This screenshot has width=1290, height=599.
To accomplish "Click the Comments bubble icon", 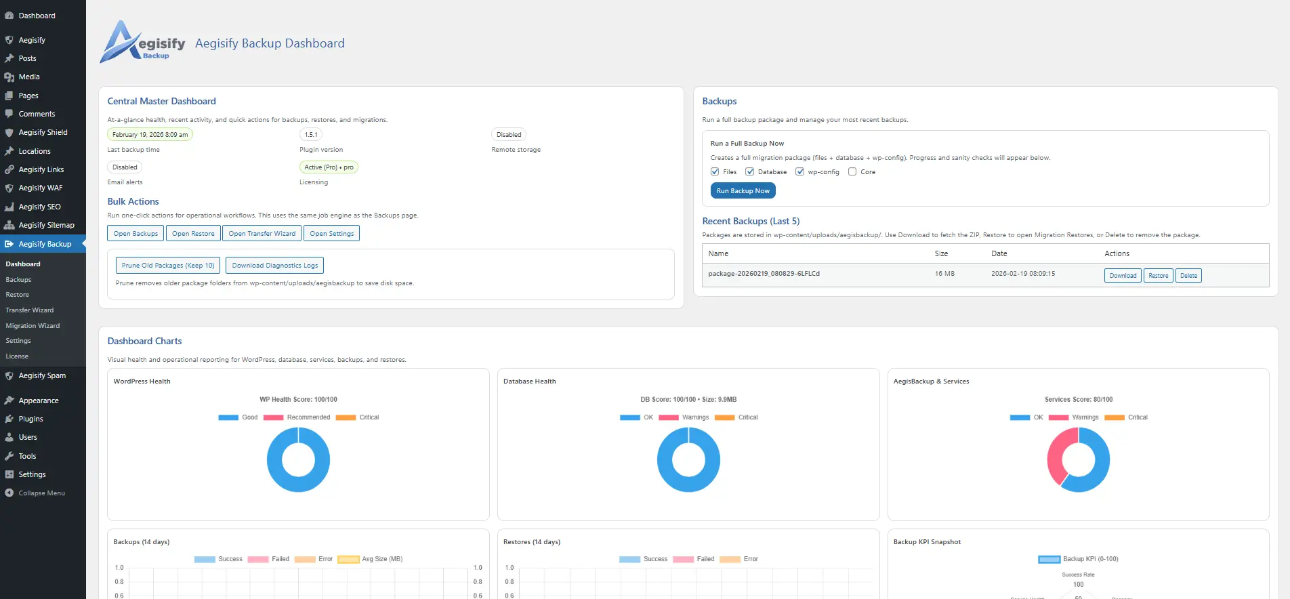I will point(9,114).
